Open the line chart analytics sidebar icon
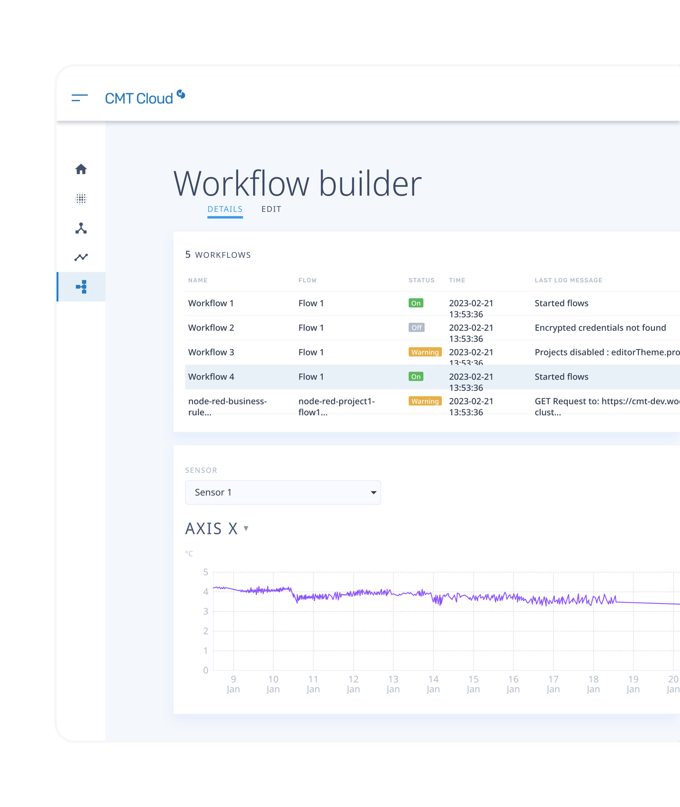The image size is (680, 807). (81, 257)
